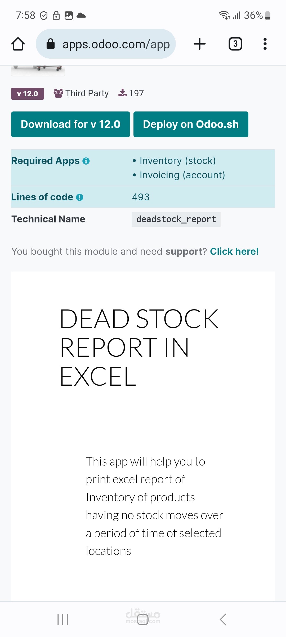Tap the info icon next to Required Apps
Image resolution: width=286 pixels, height=637 pixels.
point(86,161)
